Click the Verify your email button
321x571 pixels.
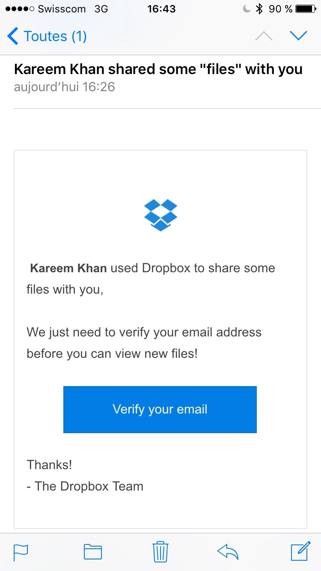tap(160, 410)
